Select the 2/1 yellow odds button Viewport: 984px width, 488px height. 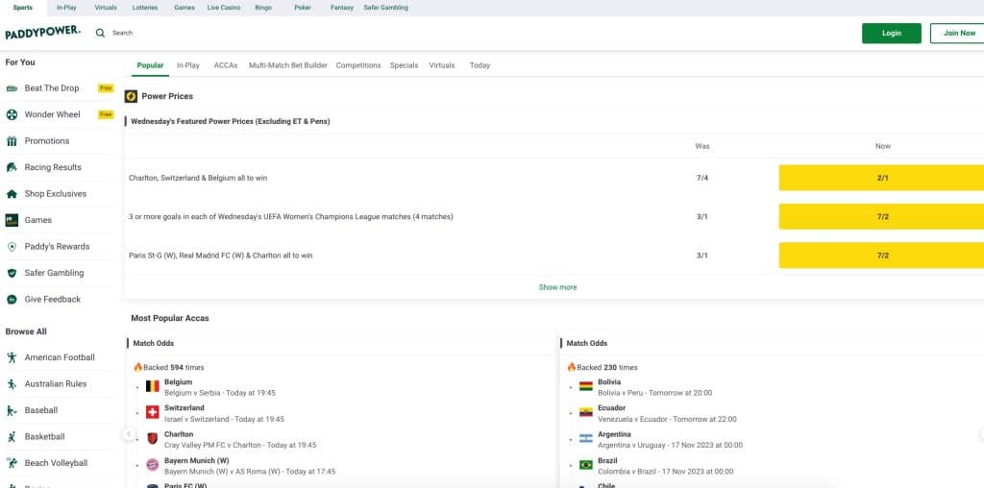click(882, 178)
